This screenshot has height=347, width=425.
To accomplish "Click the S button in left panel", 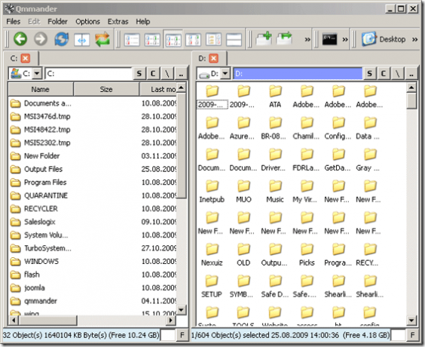I will [x=139, y=73].
